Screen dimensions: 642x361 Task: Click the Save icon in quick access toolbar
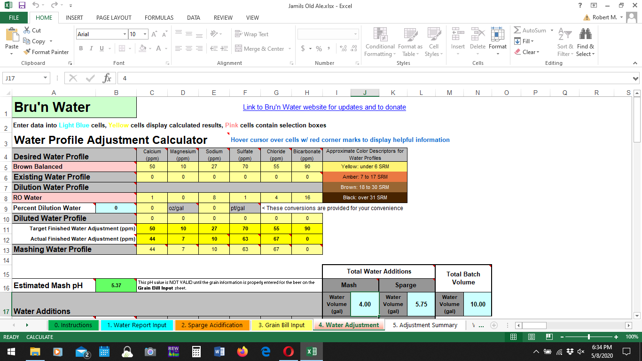[22, 6]
